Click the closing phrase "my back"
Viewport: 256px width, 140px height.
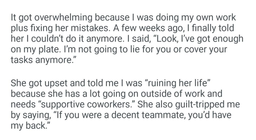pos(28,126)
